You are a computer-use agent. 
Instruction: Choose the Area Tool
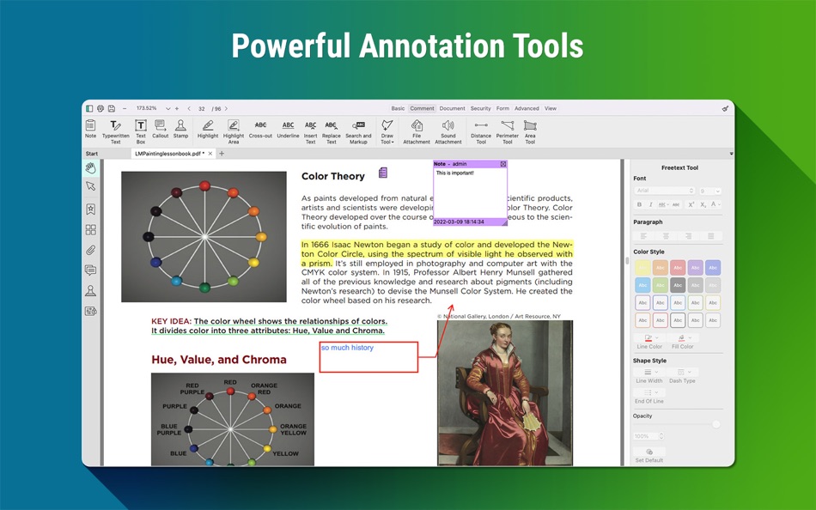pos(530,131)
